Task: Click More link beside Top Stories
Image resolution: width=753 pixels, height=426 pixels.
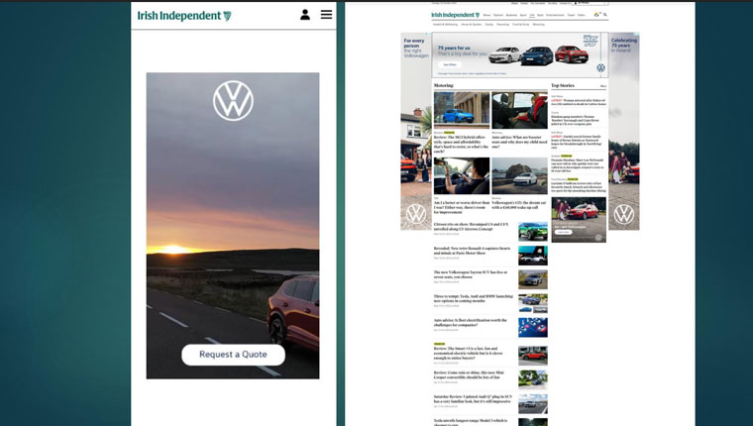Action: (603, 86)
